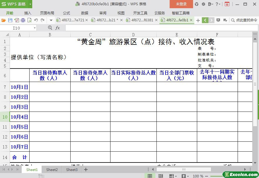Select row 10 header

pyautogui.click(x=5, y=117)
